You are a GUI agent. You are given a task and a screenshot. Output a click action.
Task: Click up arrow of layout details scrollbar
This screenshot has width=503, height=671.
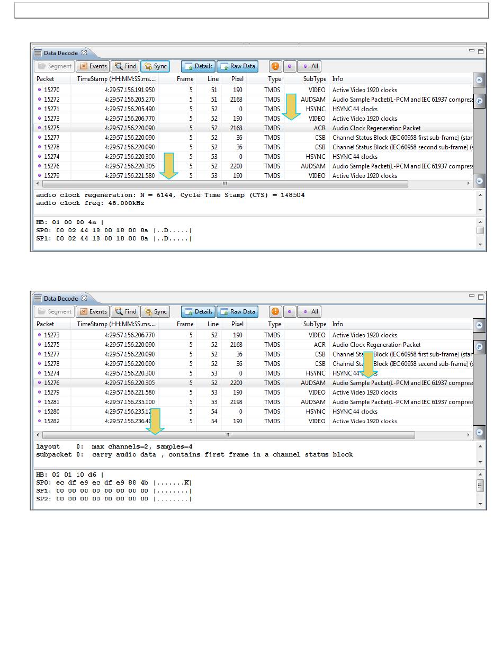480,446
